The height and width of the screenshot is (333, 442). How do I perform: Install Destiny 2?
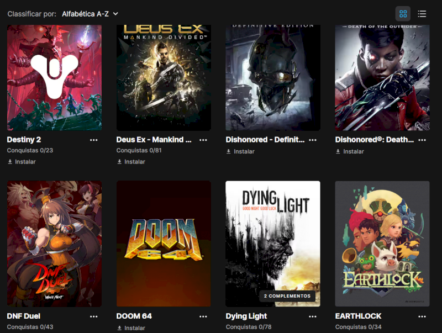click(22, 162)
